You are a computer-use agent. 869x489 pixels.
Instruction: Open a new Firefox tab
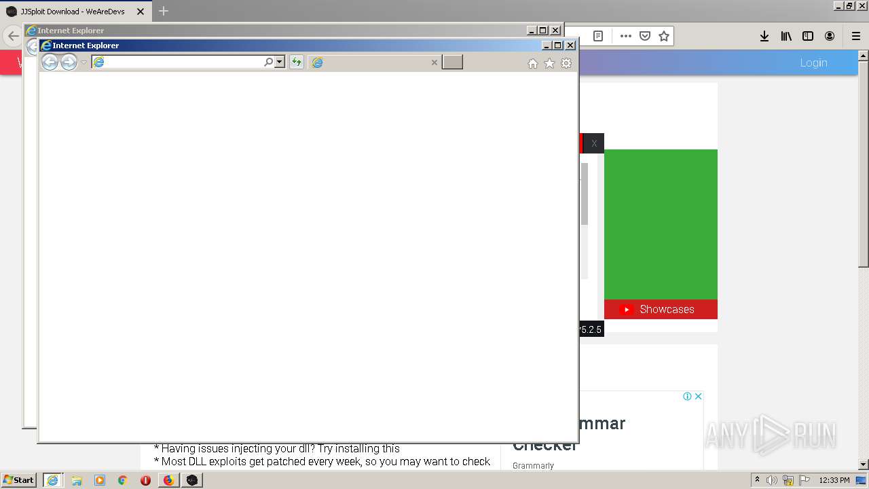(x=164, y=11)
